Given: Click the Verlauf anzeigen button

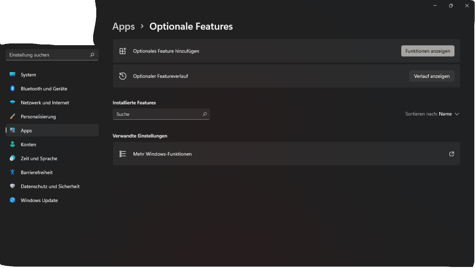Looking at the screenshot, I should [432, 76].
